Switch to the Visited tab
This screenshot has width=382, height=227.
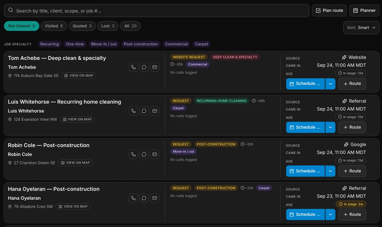[x=54, y=26]
